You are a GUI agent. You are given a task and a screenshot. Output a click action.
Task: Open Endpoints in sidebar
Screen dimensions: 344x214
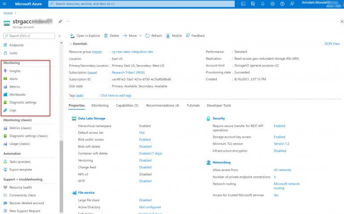click(17, 45)
